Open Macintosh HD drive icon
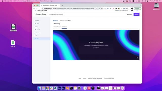Image resolution: width=162 pixels, height=91 pixels. (x=156, y=6)
